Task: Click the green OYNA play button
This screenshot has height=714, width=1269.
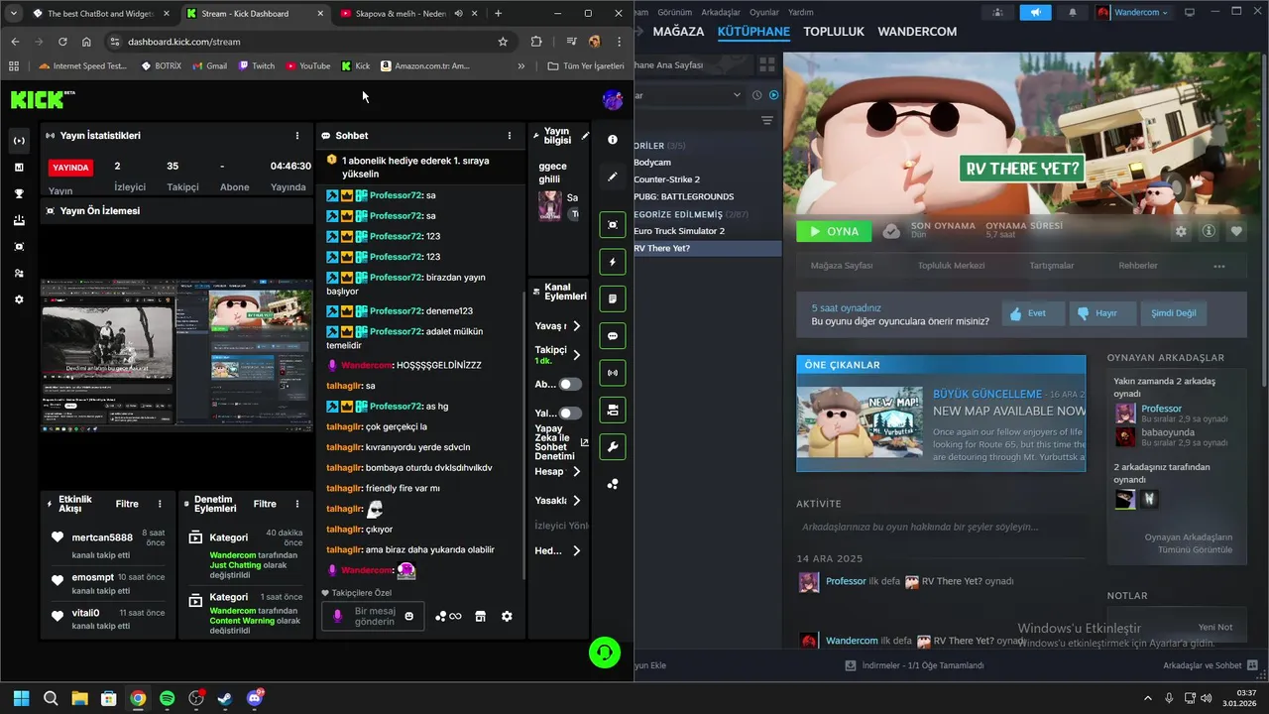Action: click(x=834, y=231)
